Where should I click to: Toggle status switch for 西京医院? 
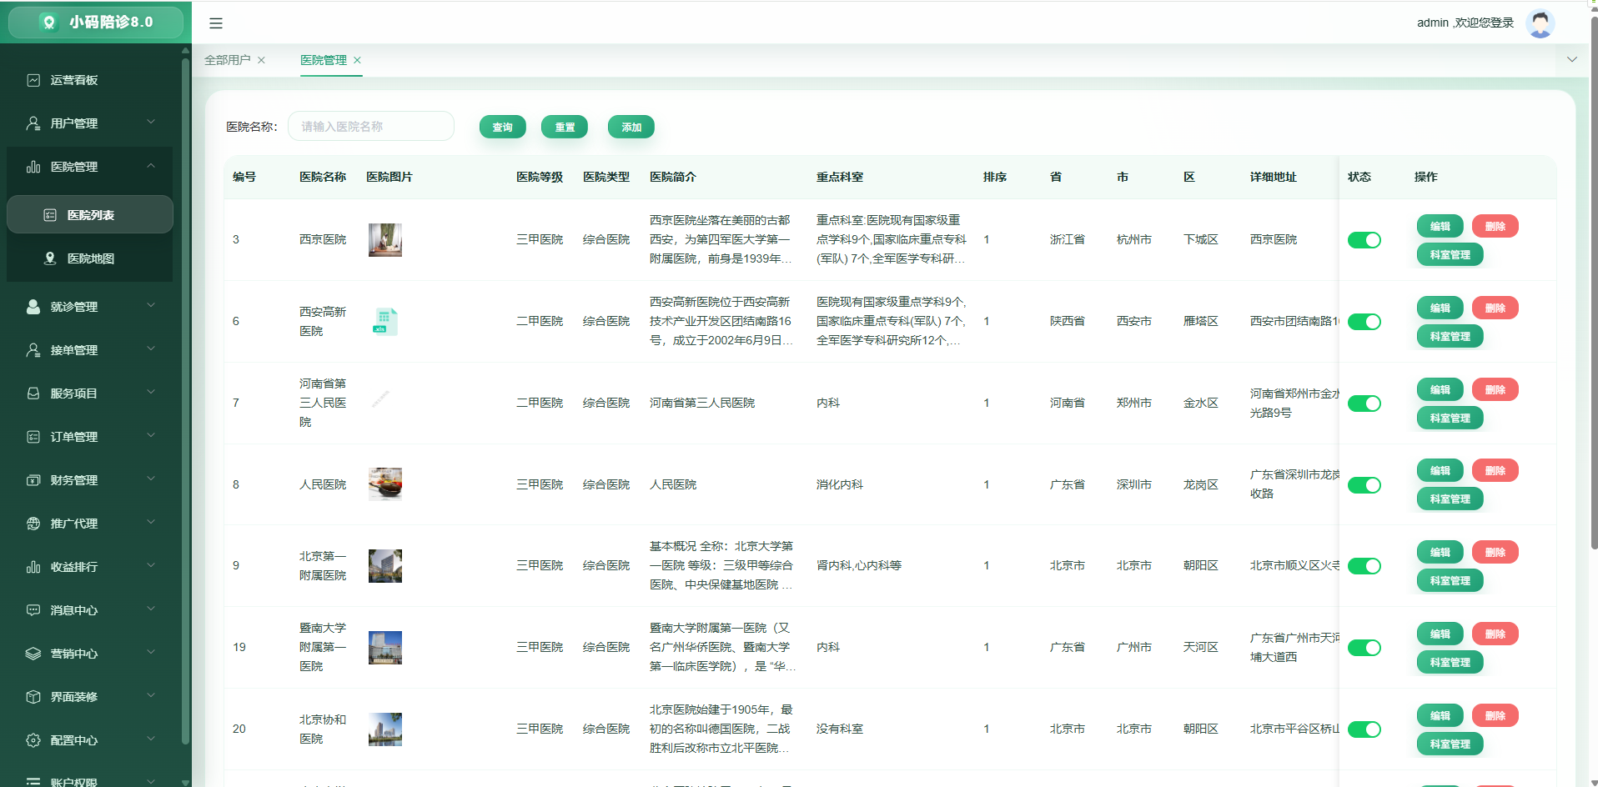click(1364, 240)
